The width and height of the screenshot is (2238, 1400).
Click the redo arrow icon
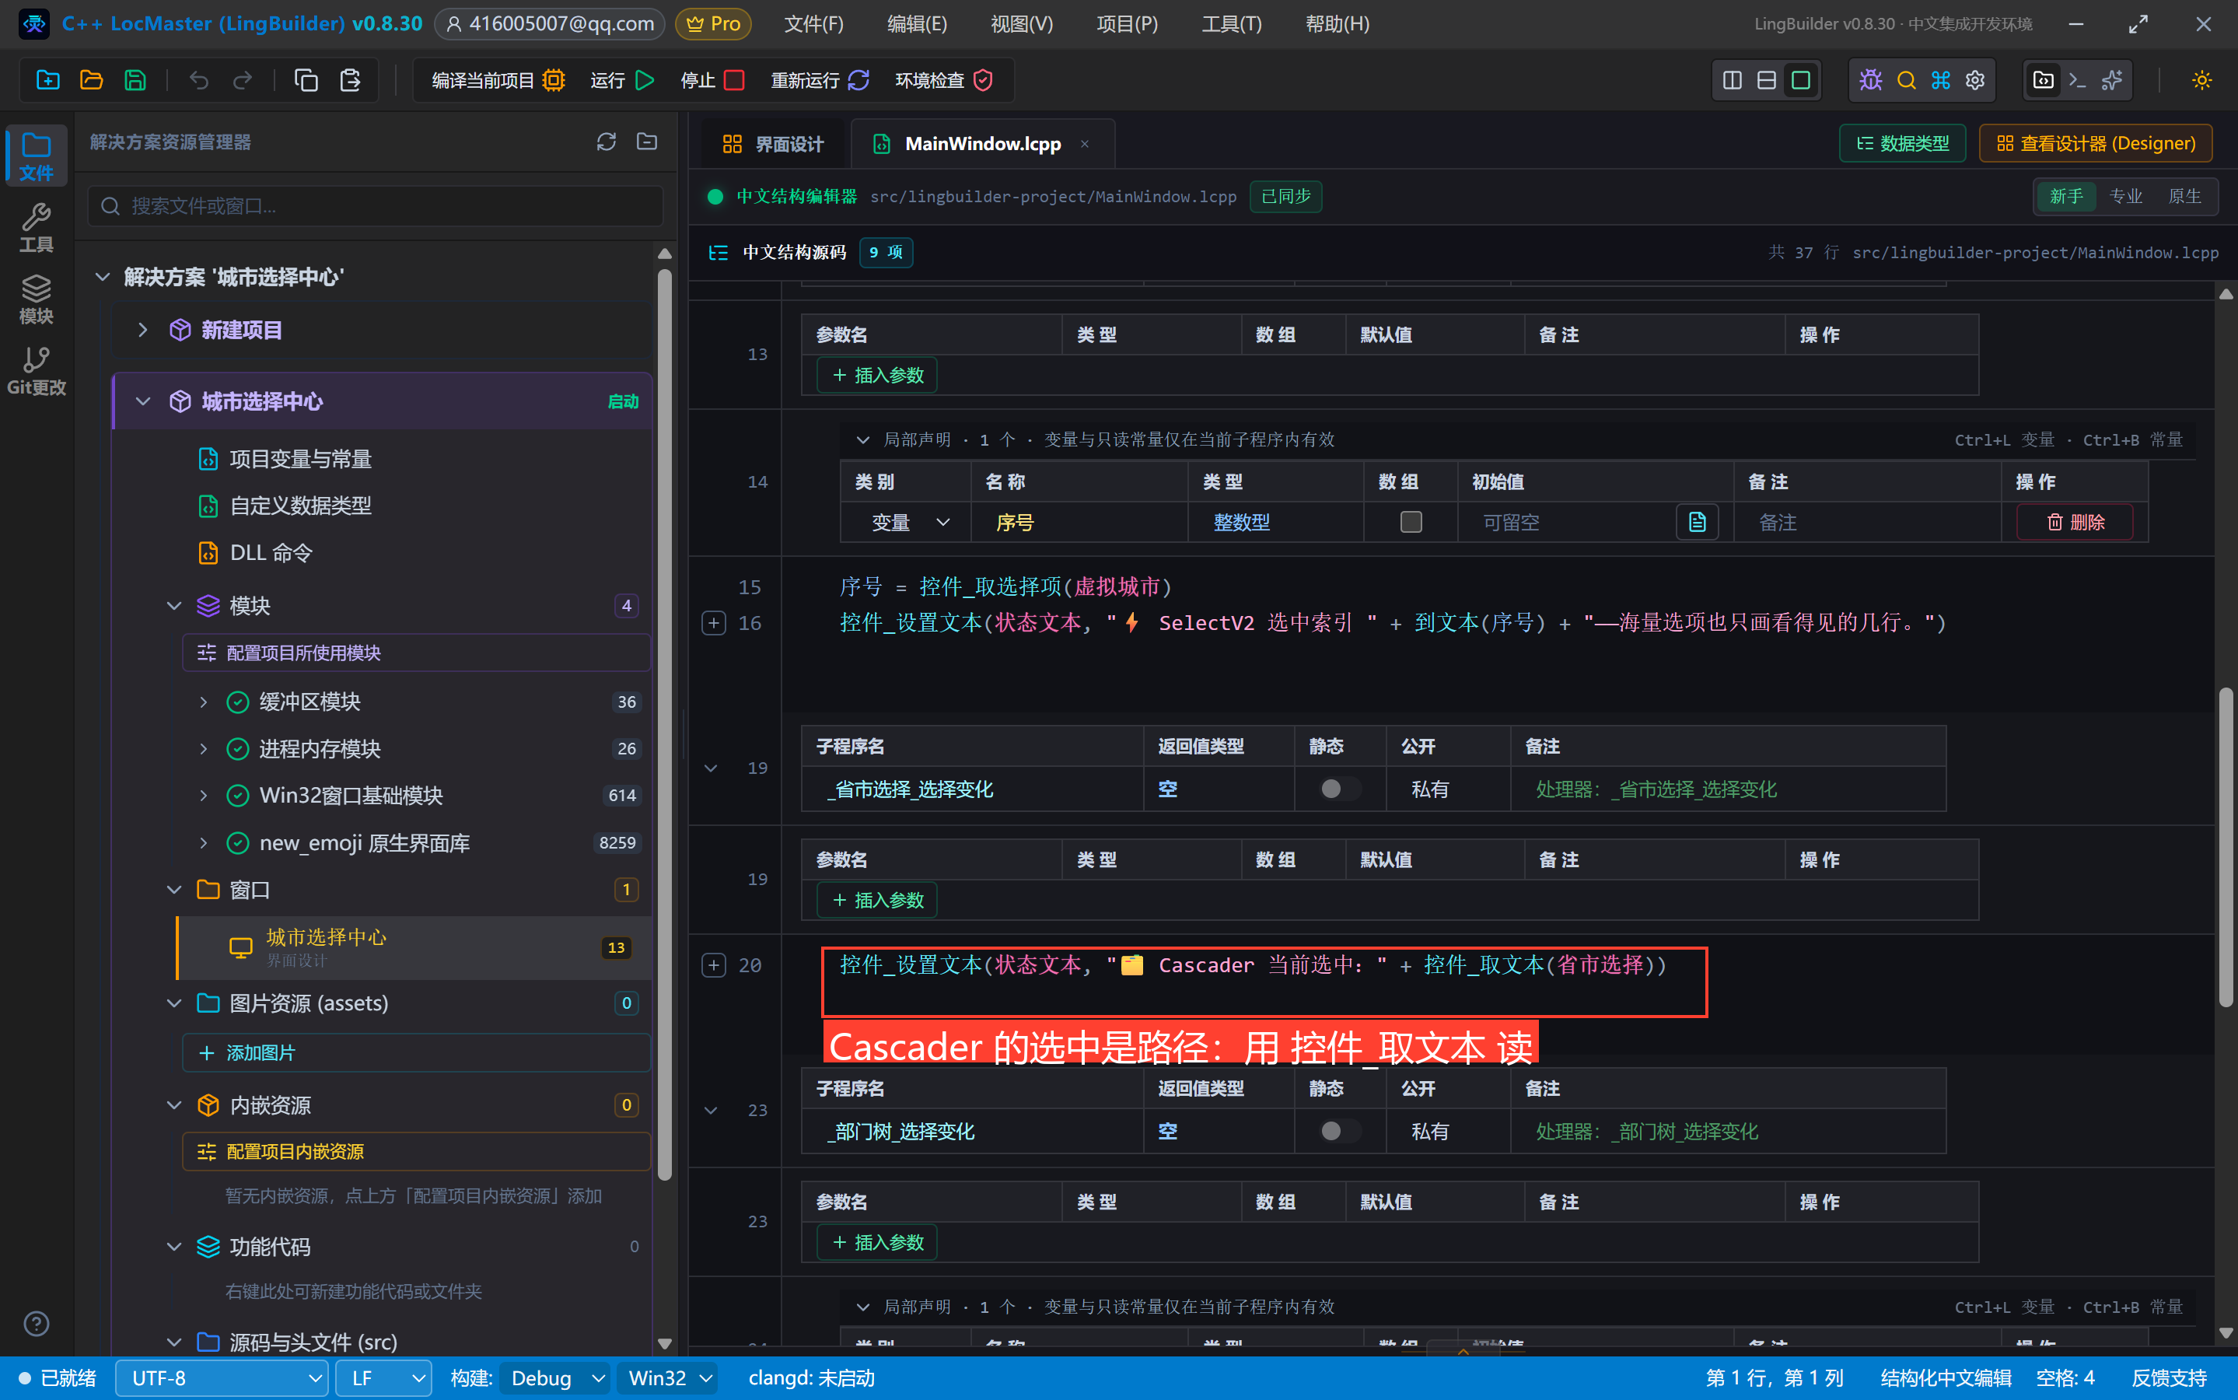pos(243,81)
